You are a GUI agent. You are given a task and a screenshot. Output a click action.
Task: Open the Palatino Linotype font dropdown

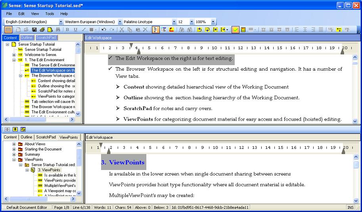point(174,22)
